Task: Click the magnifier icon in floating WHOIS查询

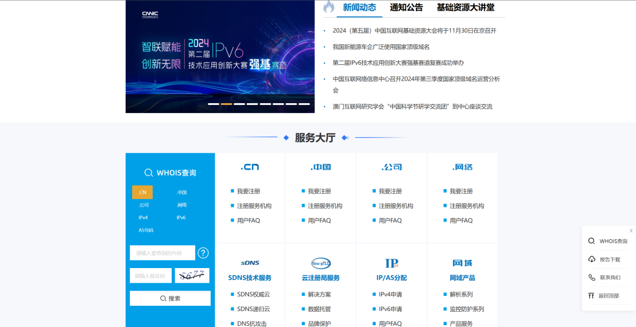Action: coord(592,241)
